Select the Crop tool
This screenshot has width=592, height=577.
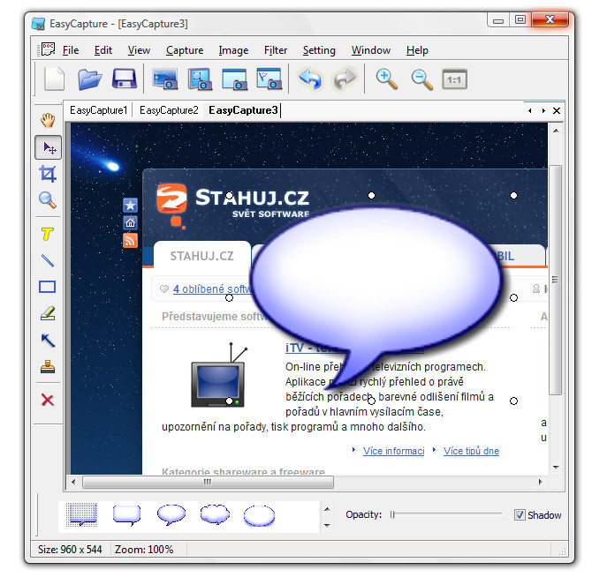pos(48,174)
